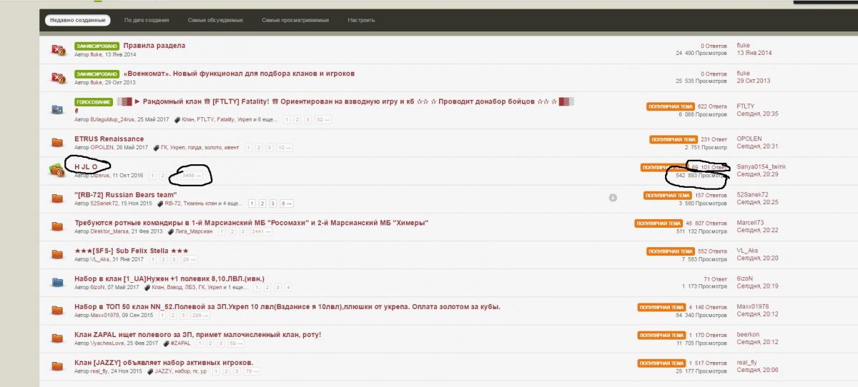The height and width of the screenshot is (387, 858).
Task: Open the 'Самые просматриваемые' tab
Action: pyautogui.click(x=295, y=20)
